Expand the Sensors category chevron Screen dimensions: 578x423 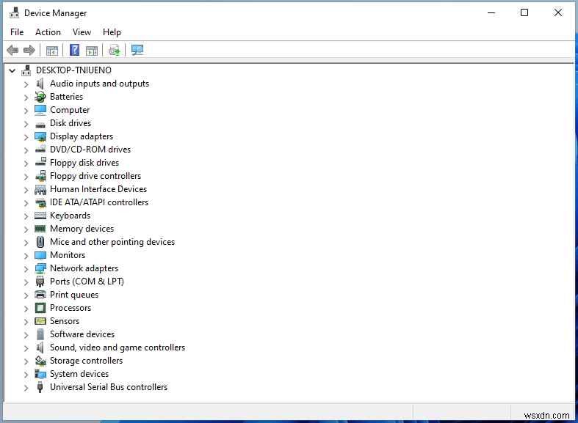click(26, 322)
